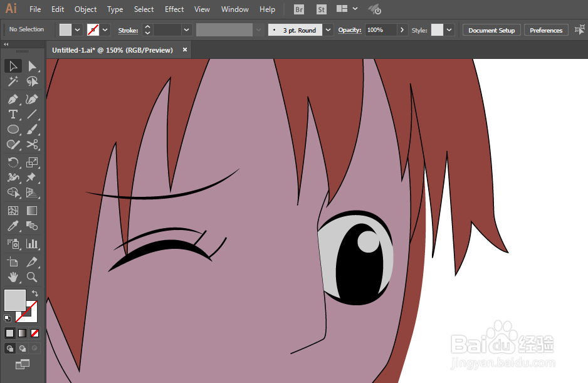Open the Type menu
The height and width of the screenshot is (383, 588).
pyautogui.click(x=115, y=9)
